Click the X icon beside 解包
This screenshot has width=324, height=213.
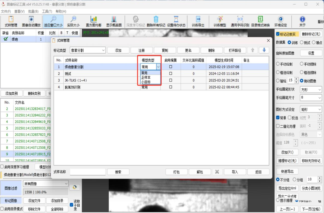coord(217,172)
